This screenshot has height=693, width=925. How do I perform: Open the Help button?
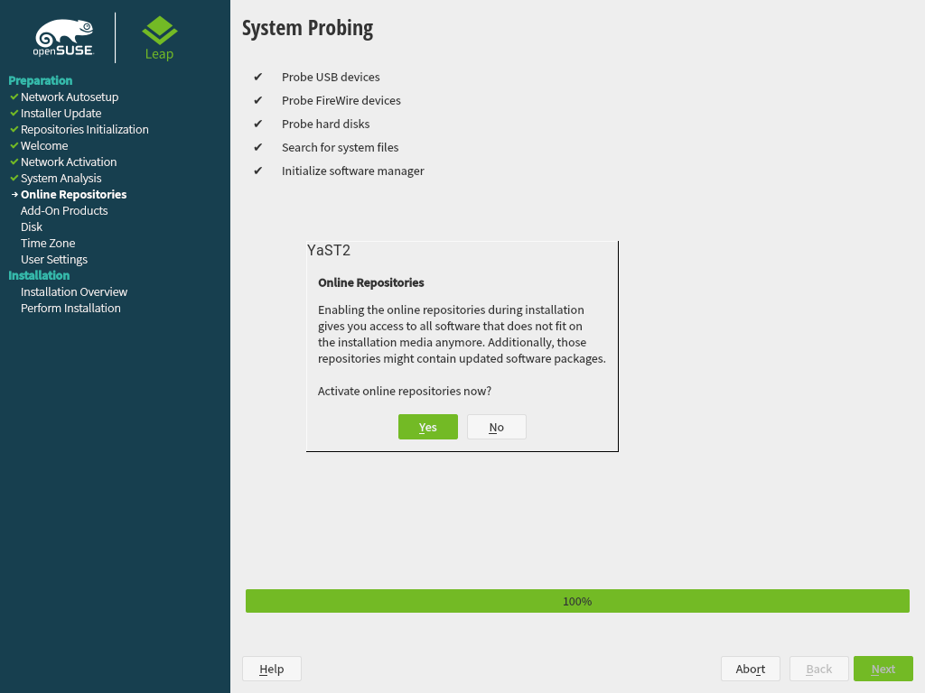click(271, 669)
